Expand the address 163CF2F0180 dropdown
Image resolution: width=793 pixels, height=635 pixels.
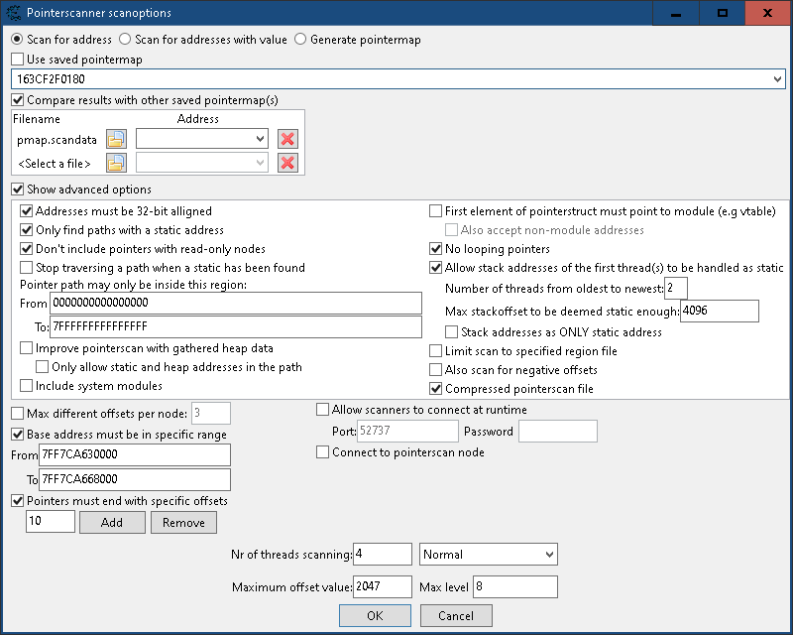click(x=776, y=78)
